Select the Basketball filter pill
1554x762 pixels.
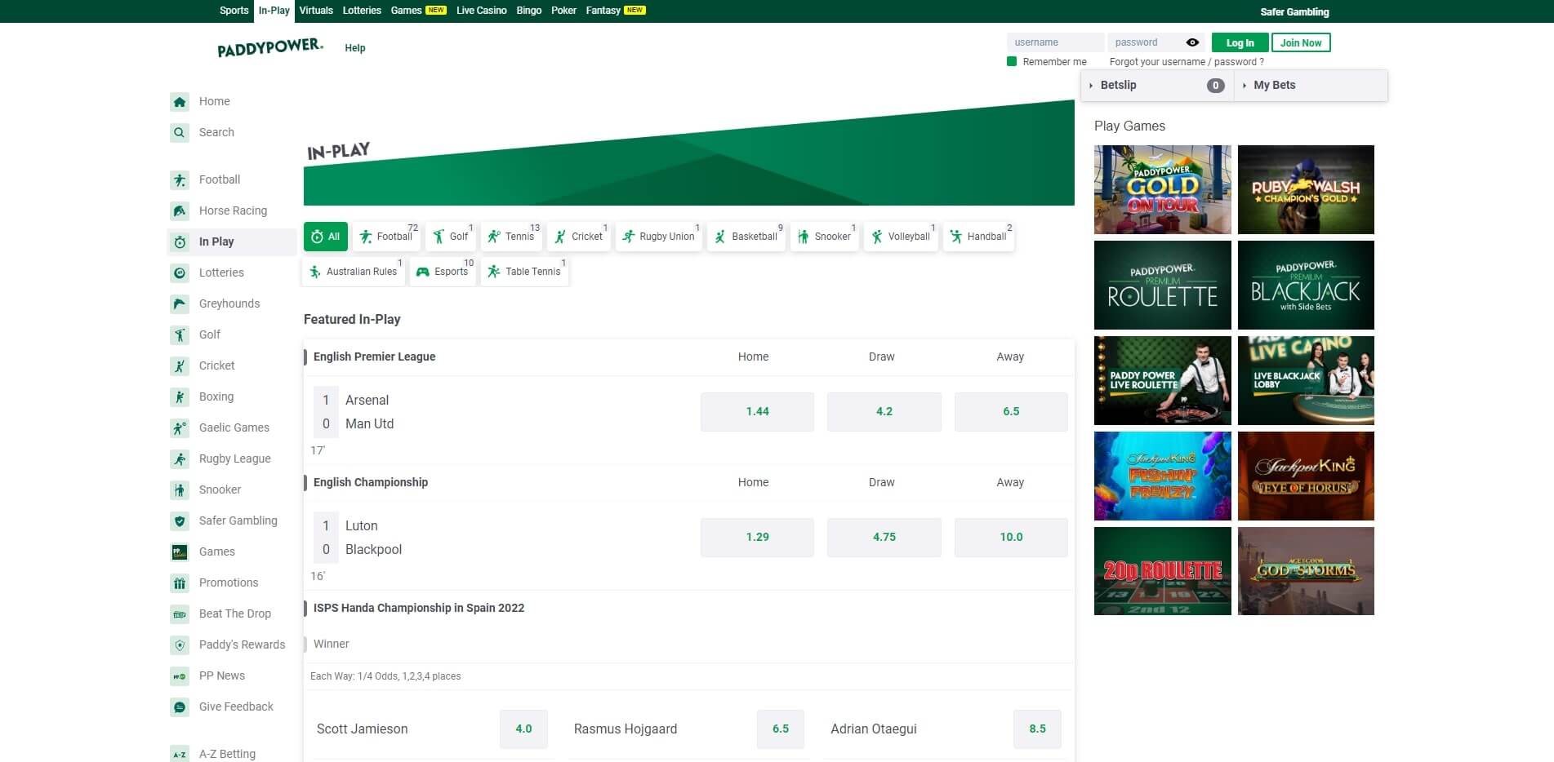[x=746, y=236]
